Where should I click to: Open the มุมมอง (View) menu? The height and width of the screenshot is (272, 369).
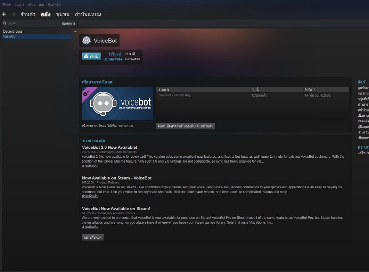click(x=19, y=5)
